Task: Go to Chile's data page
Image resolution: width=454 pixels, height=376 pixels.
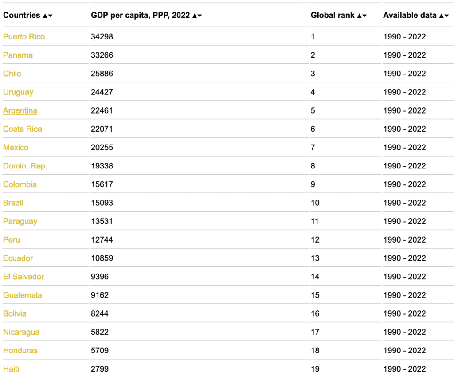Action: (12, 74)
